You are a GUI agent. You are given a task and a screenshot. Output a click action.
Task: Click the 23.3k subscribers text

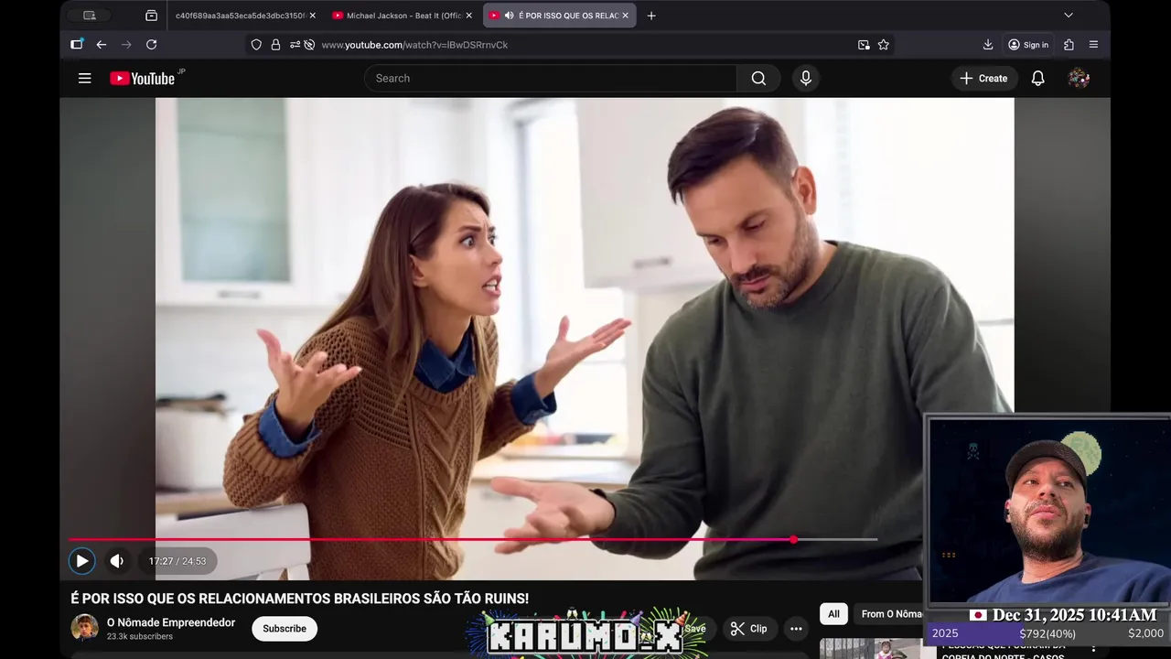coord(140,636)
